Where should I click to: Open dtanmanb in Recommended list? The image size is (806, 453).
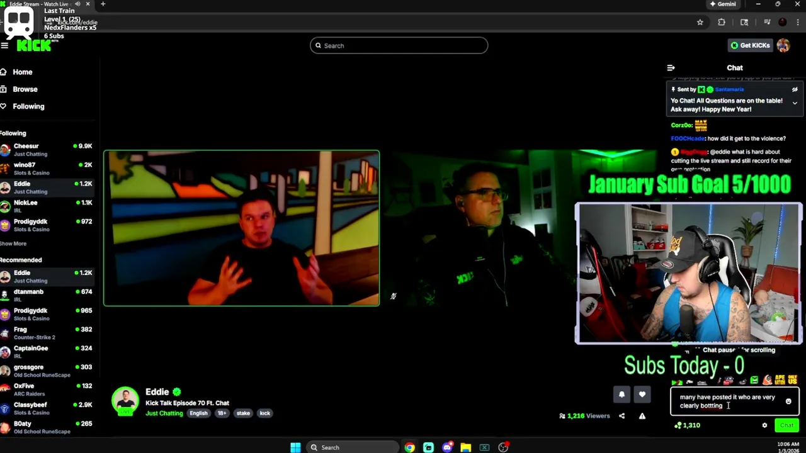pyautogui.click(x=47, y=295)
